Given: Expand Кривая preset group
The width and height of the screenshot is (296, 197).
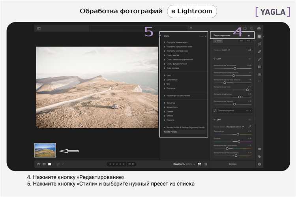Looking at the screenshot, I should [169, 112].
